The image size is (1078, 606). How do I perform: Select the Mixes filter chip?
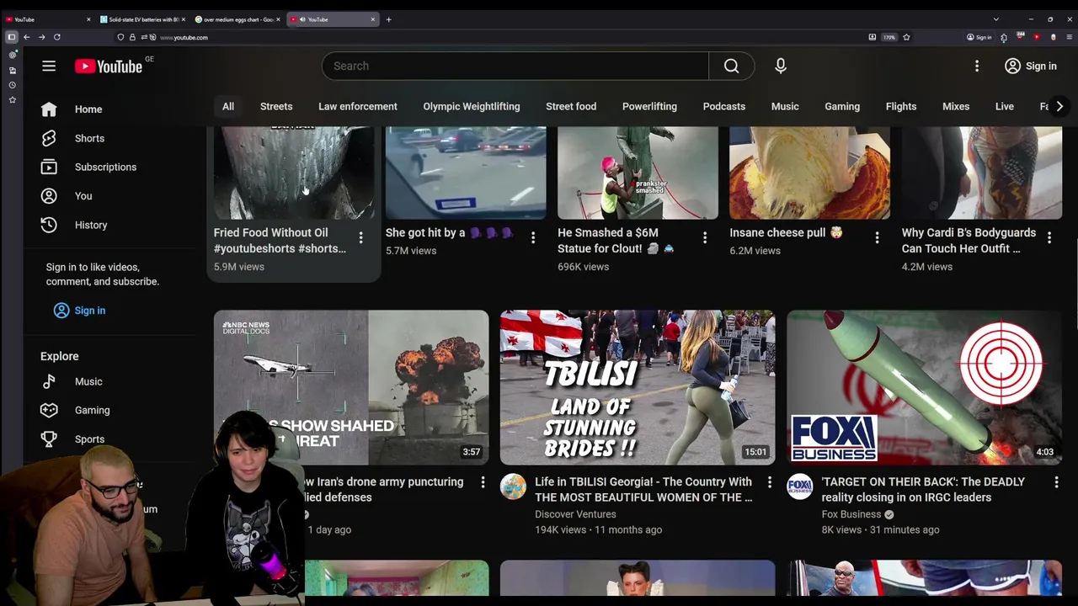956,106
